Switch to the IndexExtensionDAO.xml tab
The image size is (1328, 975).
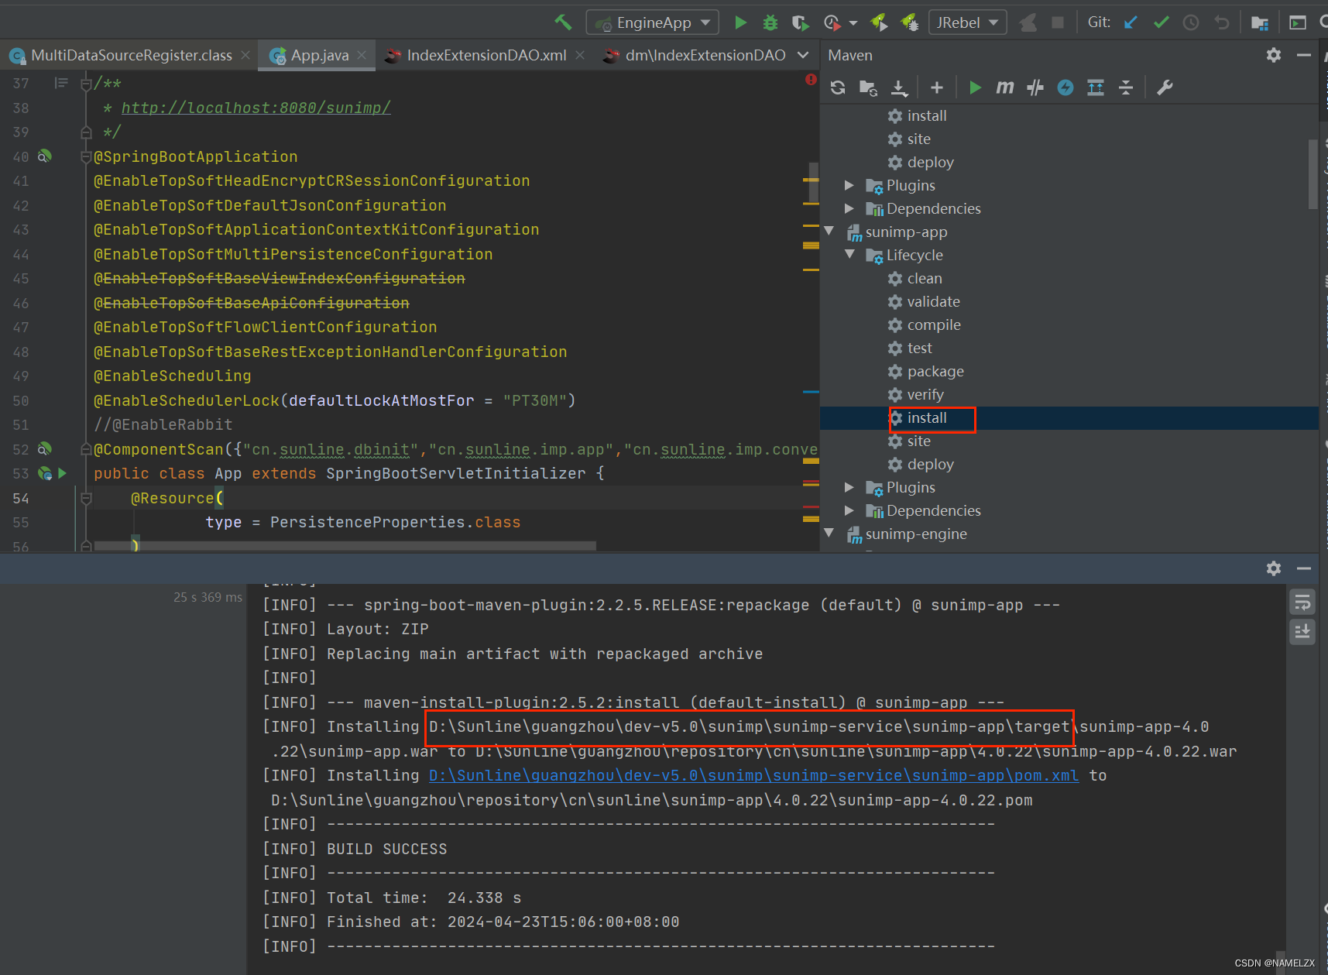[x=486, y=56]
